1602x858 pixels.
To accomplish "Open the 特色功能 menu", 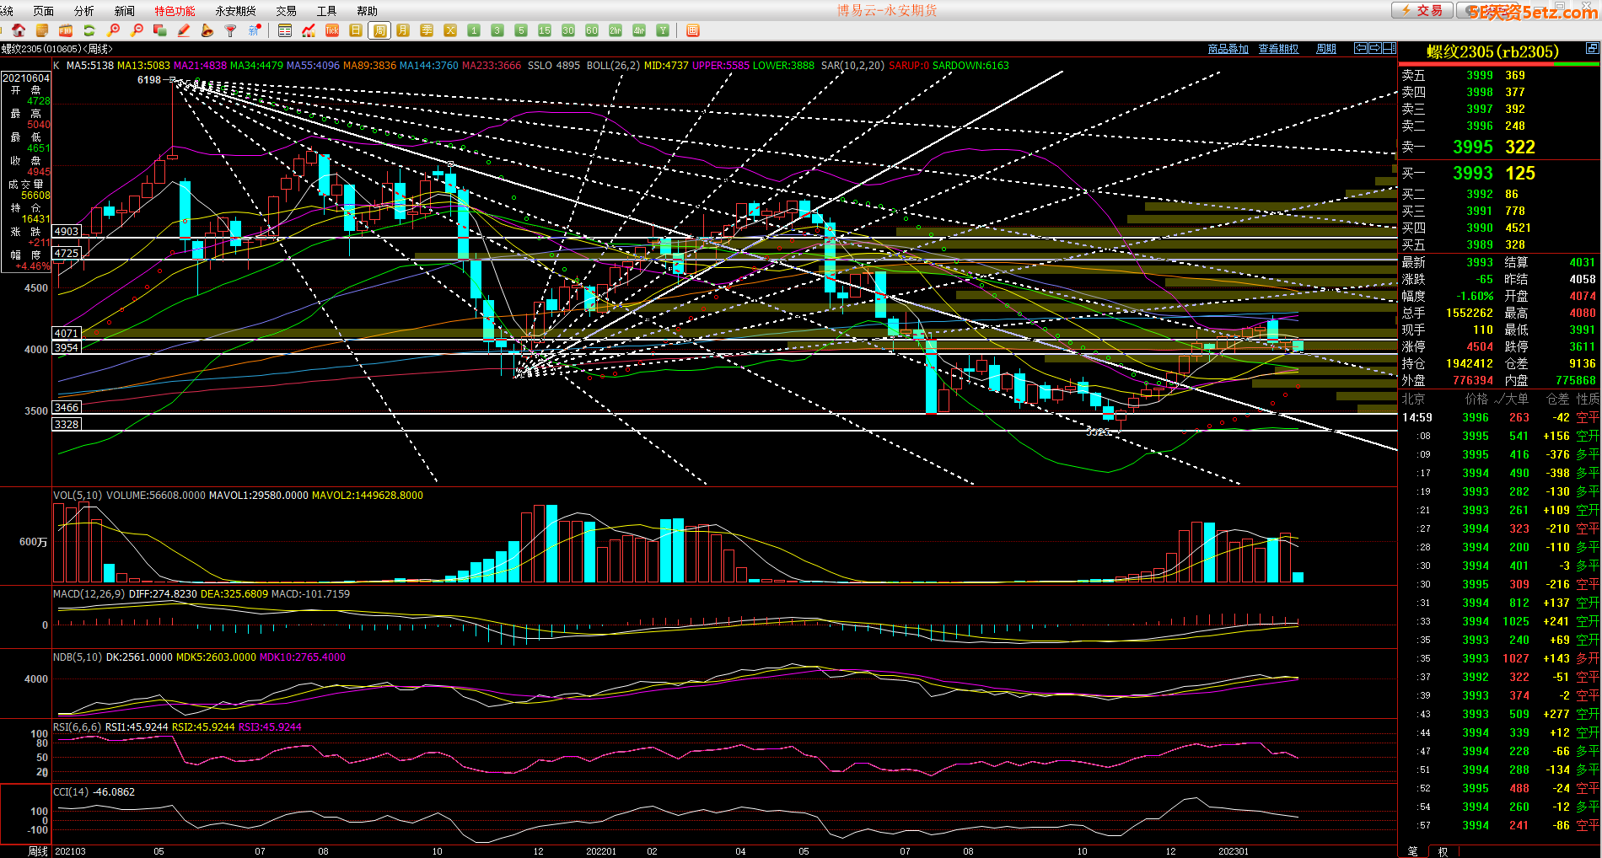I will [175, 11].
